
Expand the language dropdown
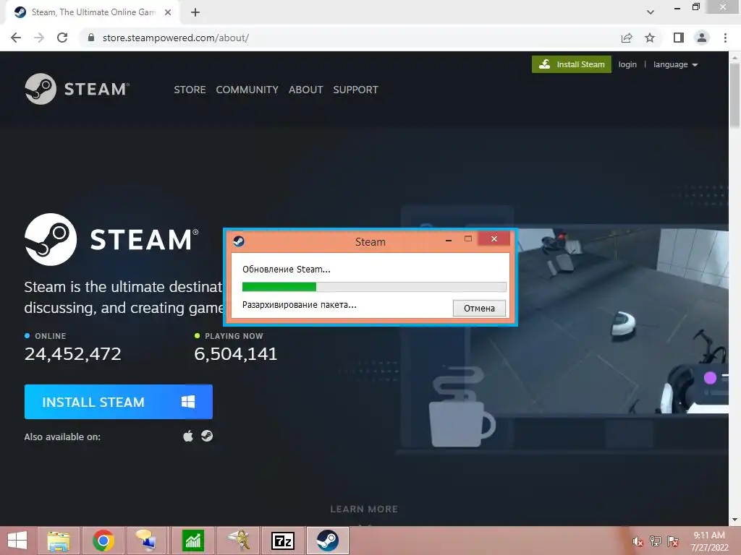click(x=675, y=64)
